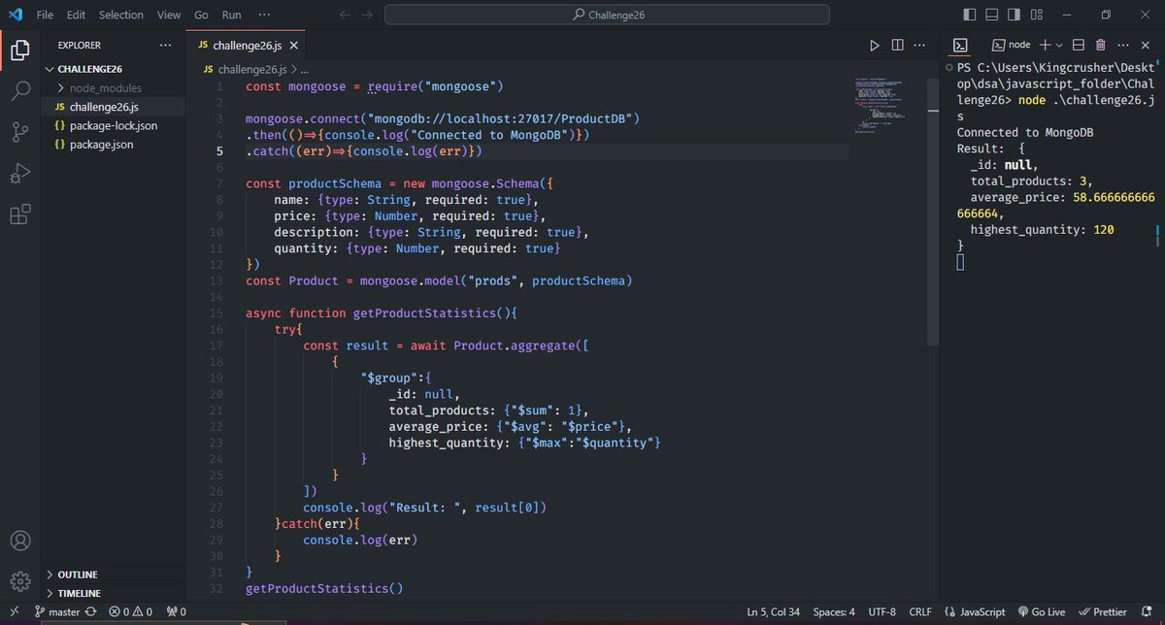Image resolution: width=1165 pixels, height=625 pixels.
Task: Split the editor to the right
Action: [x=897, y=46]
